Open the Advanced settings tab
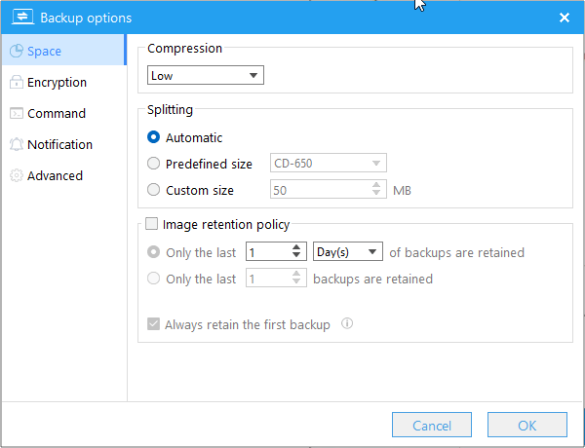 click(x=55, y=176)
